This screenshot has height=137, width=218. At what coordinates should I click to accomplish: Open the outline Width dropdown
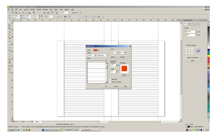pyautogui.click(x=95, y=55)
